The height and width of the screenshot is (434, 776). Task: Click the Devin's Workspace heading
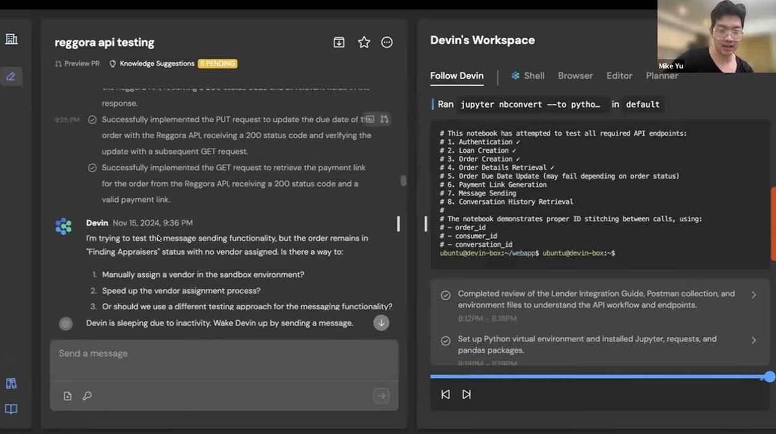click(482, 40)
